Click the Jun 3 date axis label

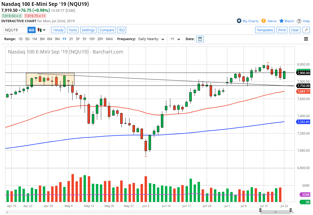146,206
